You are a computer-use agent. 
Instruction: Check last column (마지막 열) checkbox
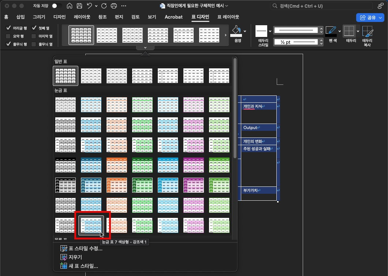click(x=34, y=36)
